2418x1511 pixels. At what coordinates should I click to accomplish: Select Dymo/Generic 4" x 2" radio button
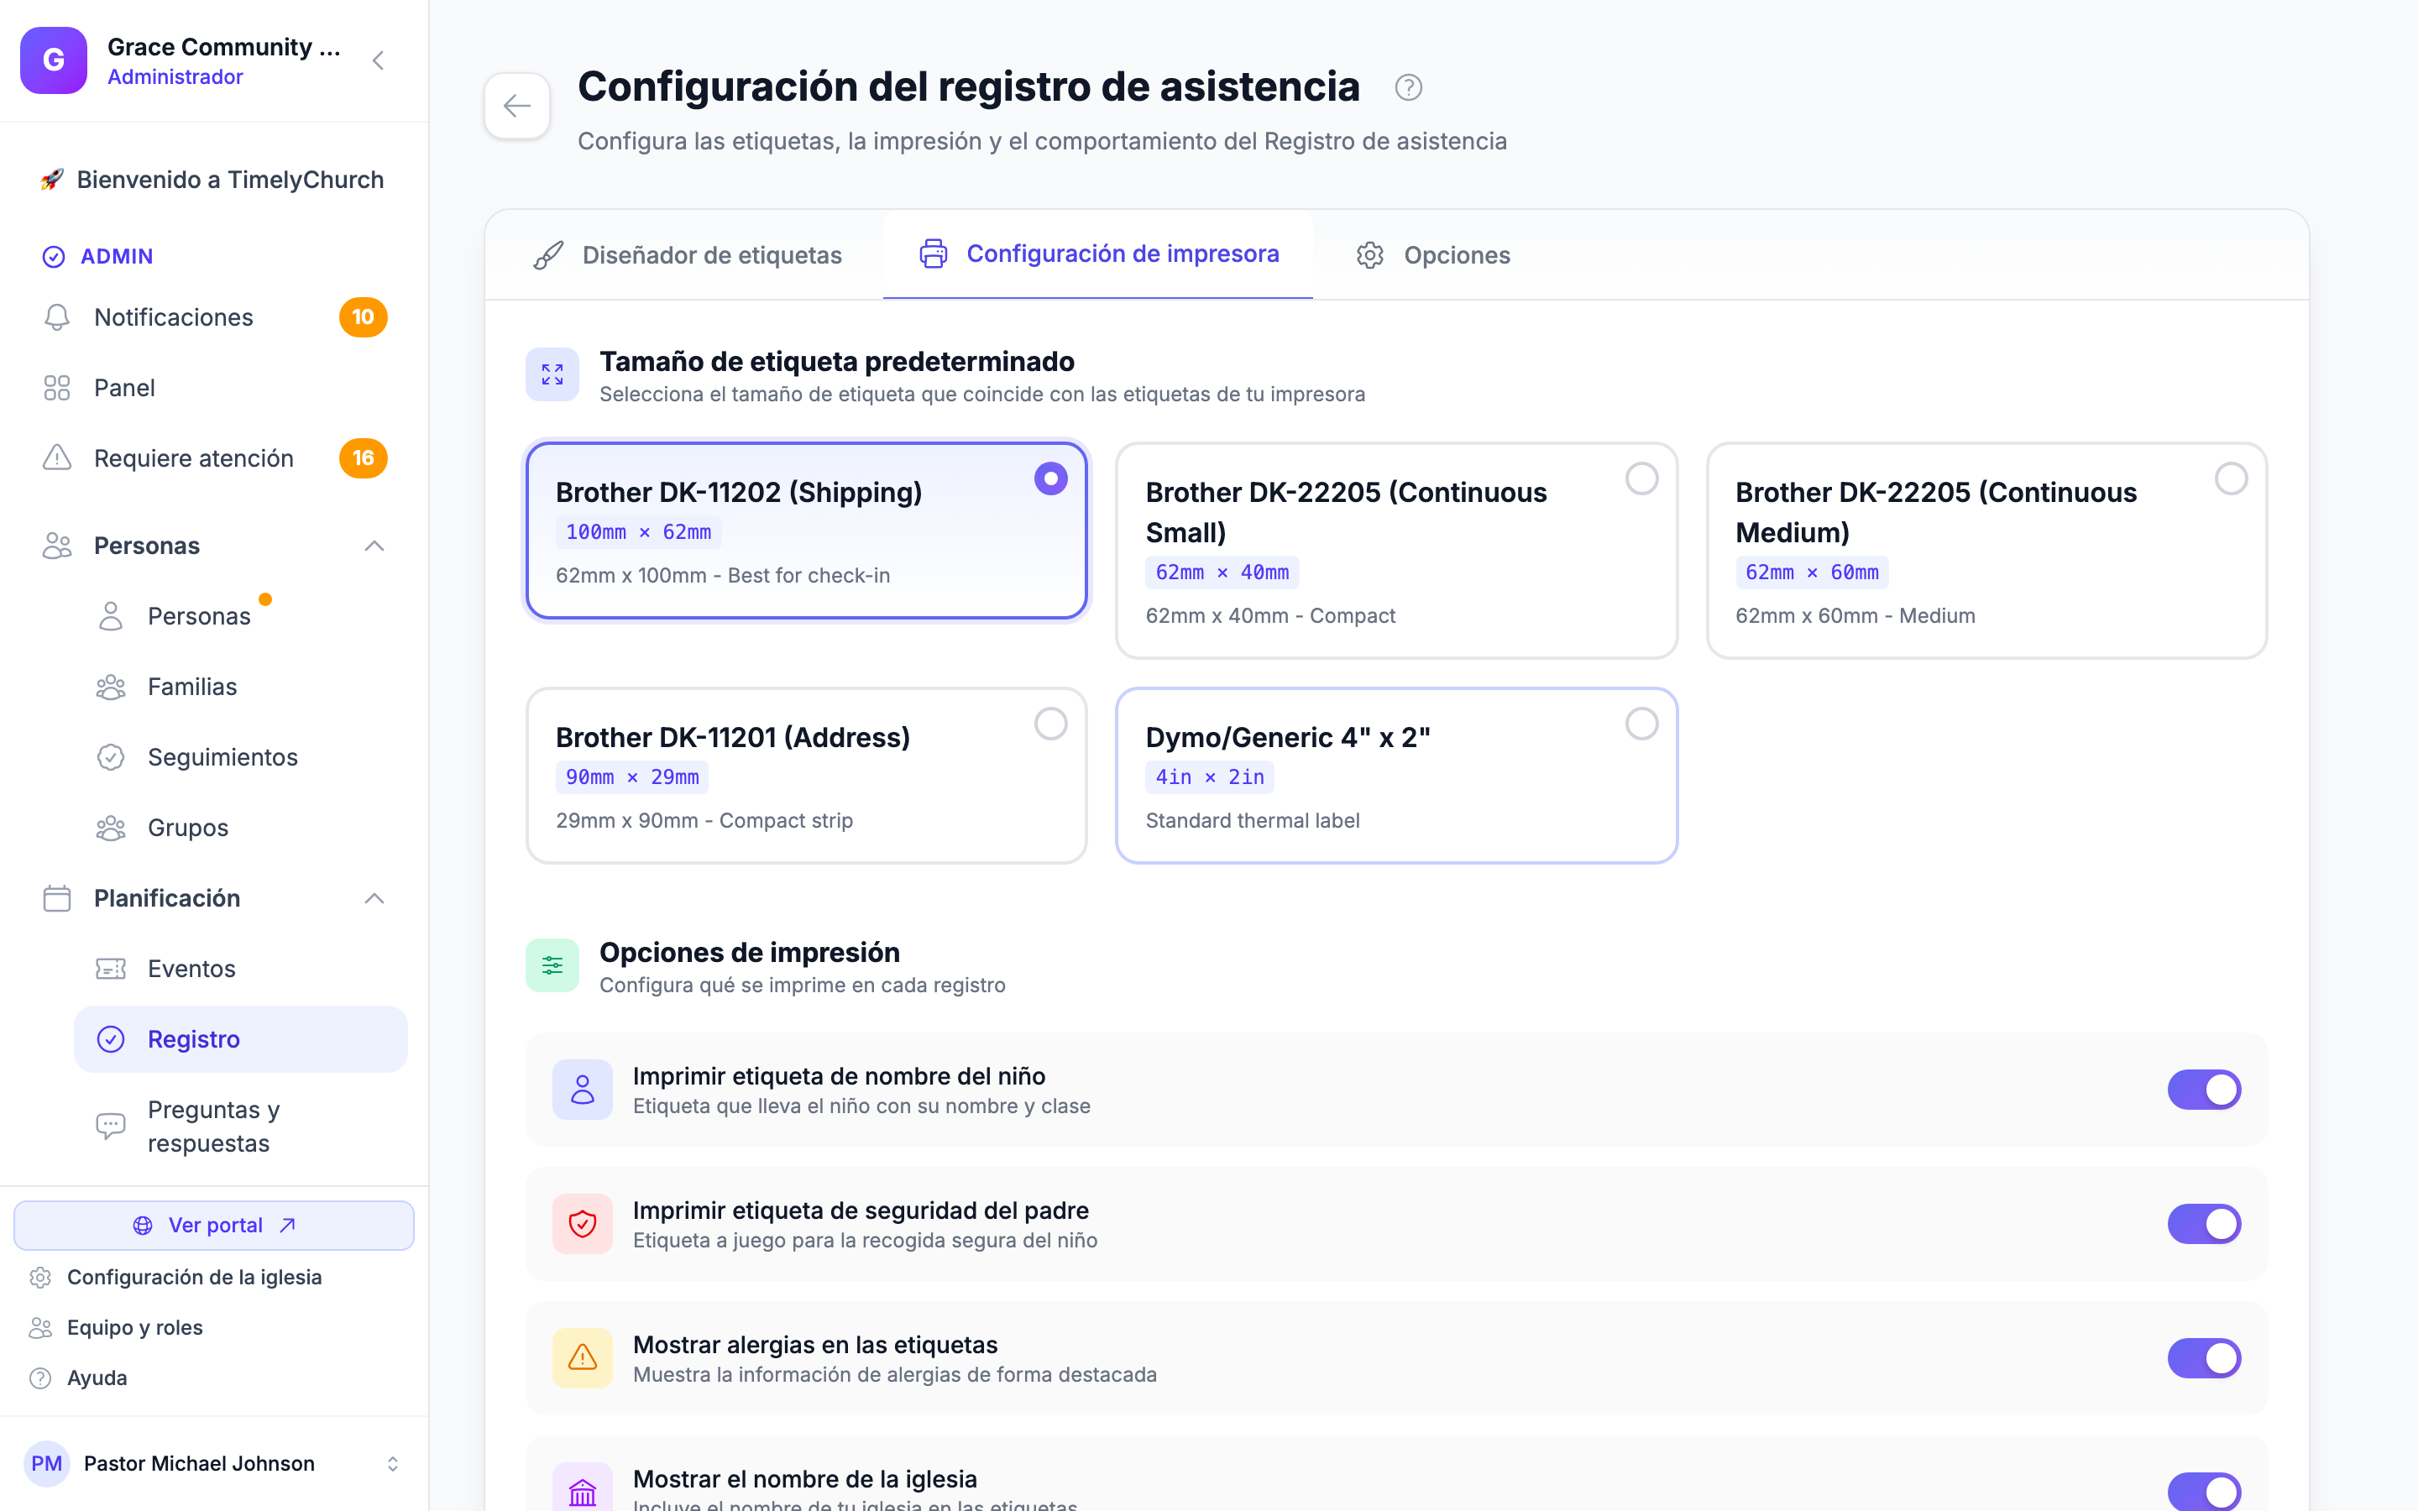pyautogui.click(x=1641, y=724)
